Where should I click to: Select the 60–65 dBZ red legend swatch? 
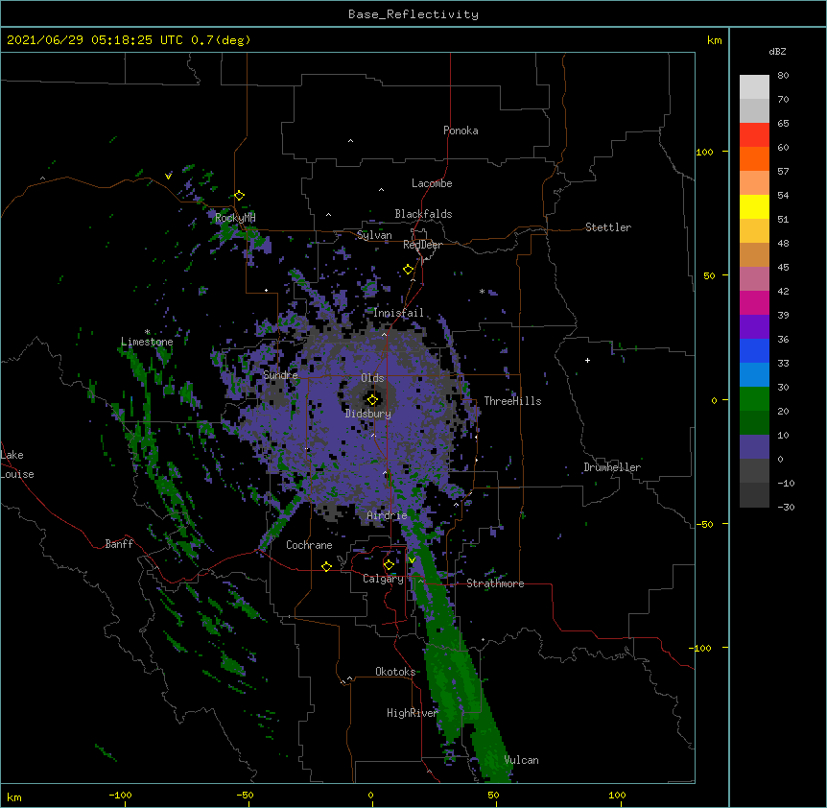(754, 135)
